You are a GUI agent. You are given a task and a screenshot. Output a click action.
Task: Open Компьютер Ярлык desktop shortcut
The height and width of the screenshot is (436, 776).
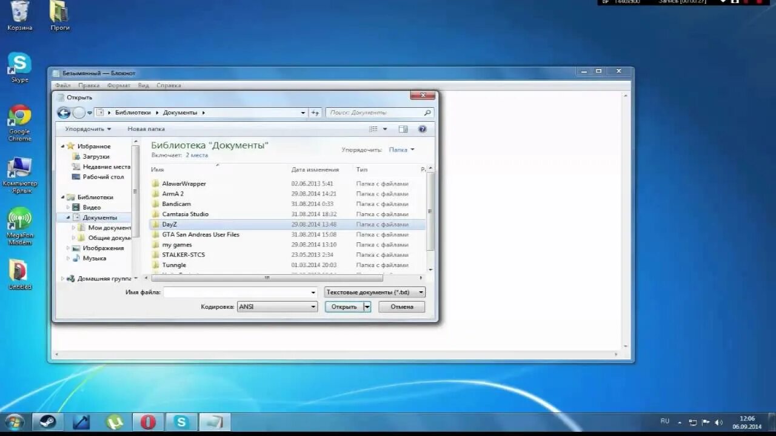(x=19, y=176)
